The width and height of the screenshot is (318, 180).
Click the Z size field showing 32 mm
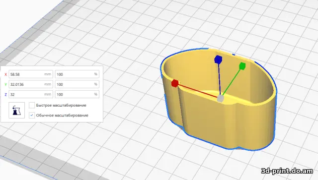click(x=31, y=94)
